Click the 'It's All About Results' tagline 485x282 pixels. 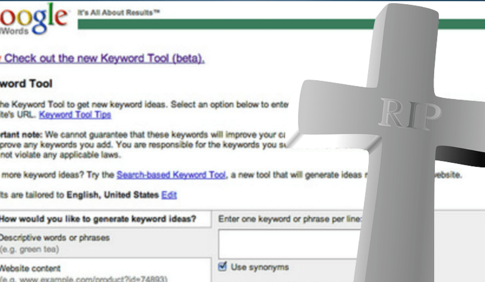(119, 13)
